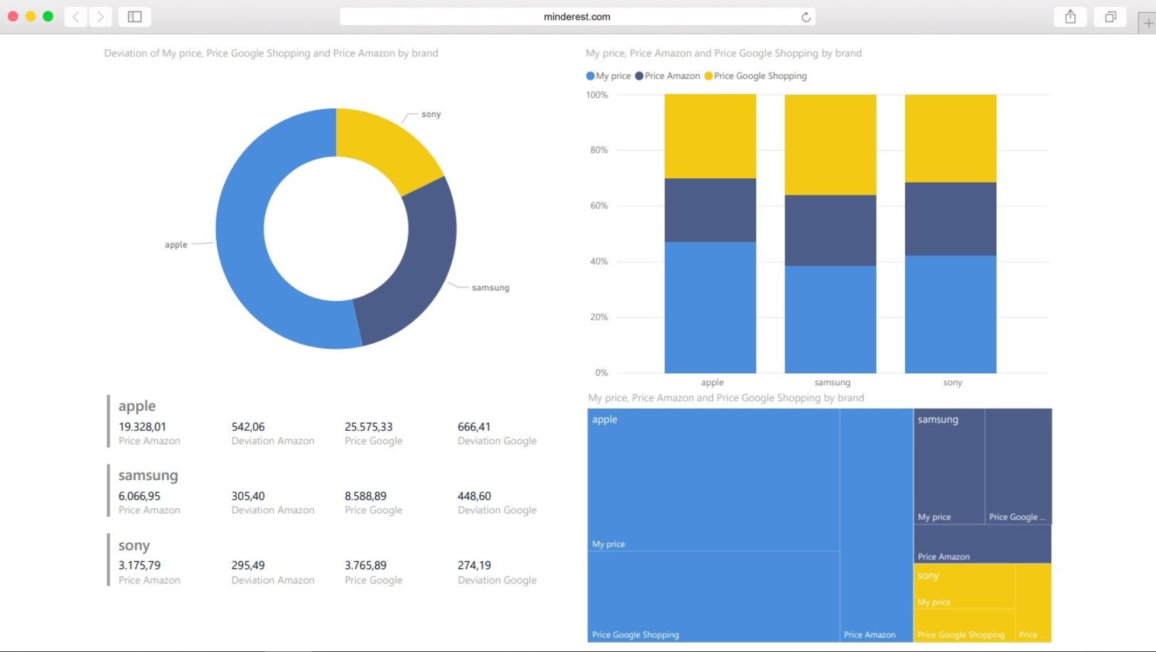This screenshot has width=1156, height=652.
Task: Click apple Price Google value 25.575,33
Action: 368,427
